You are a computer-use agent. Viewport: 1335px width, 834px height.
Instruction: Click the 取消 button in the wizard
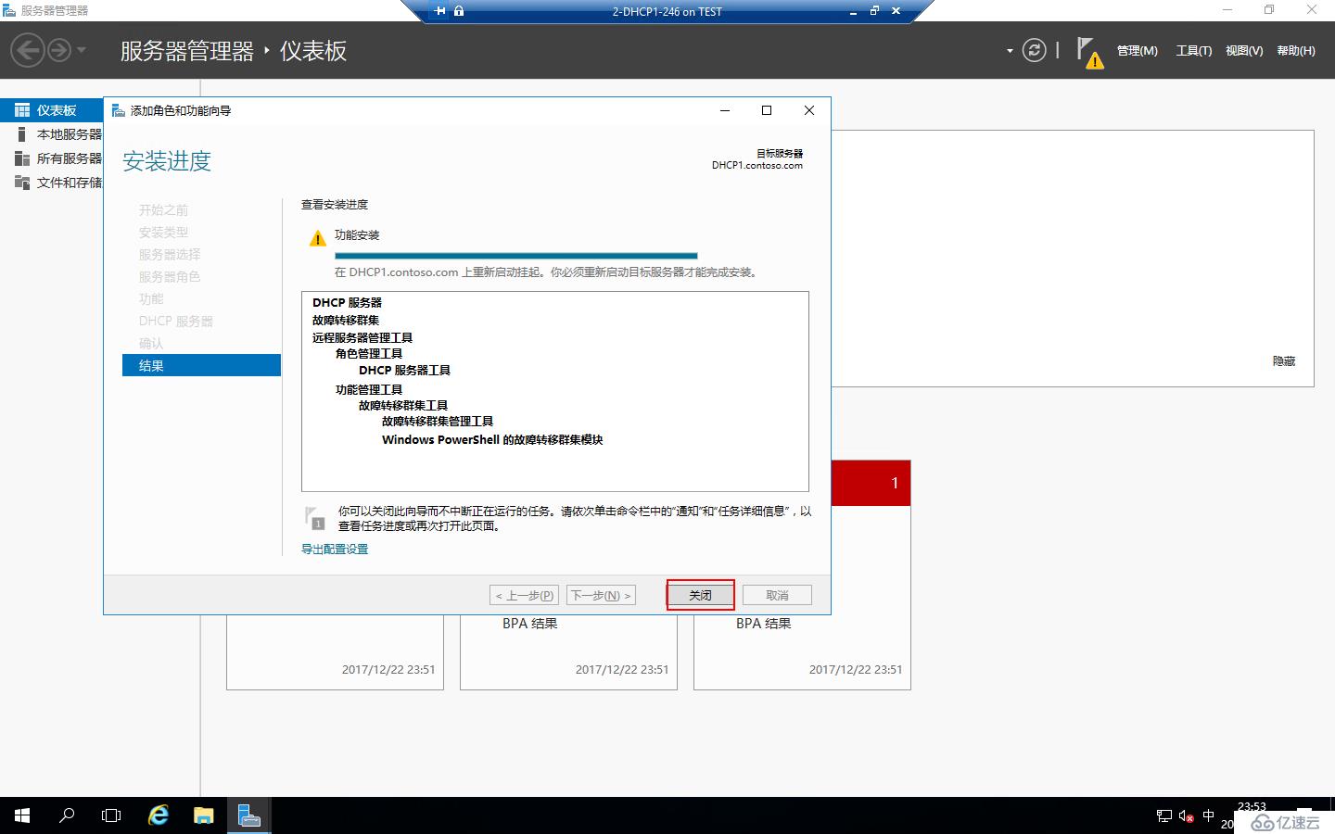tap(777, 595)
